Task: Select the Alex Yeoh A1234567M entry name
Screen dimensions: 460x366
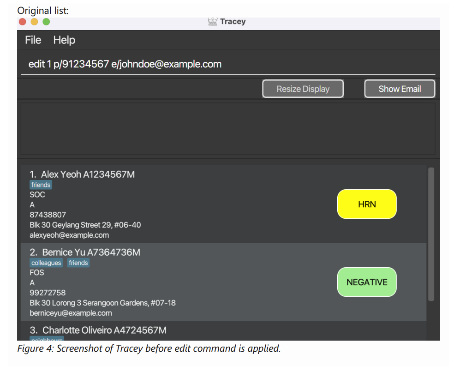Action: click(x=87, y=174)
